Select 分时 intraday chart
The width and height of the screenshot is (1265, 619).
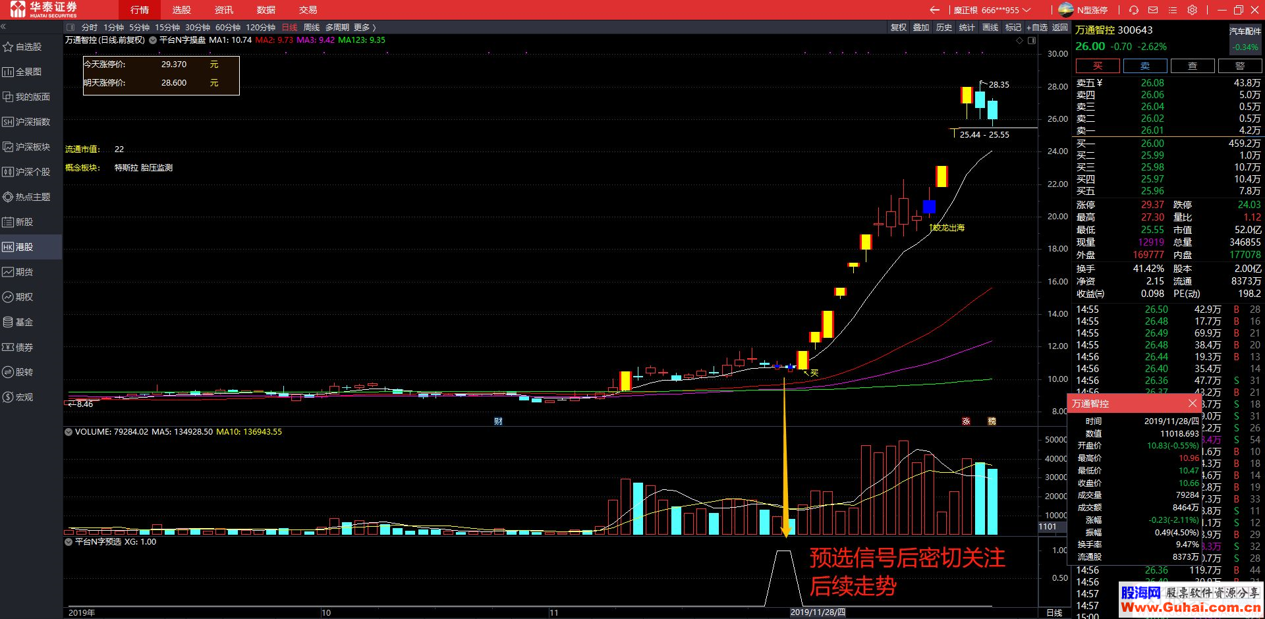pos(90,28)
